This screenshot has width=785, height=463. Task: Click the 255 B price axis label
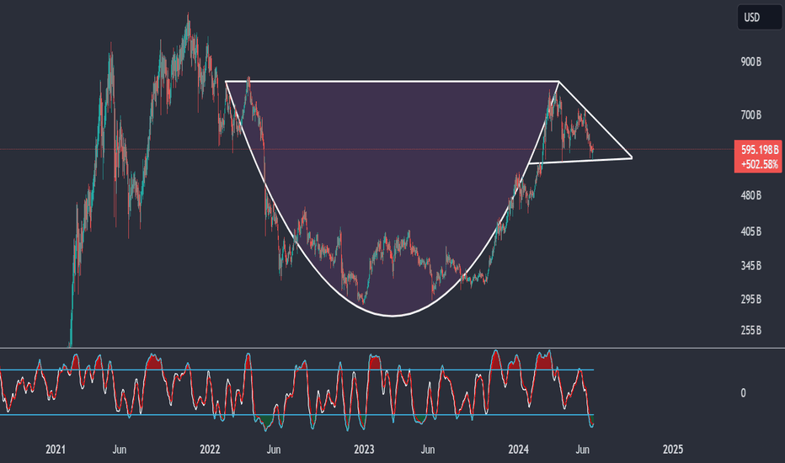(x=751, y=330)
